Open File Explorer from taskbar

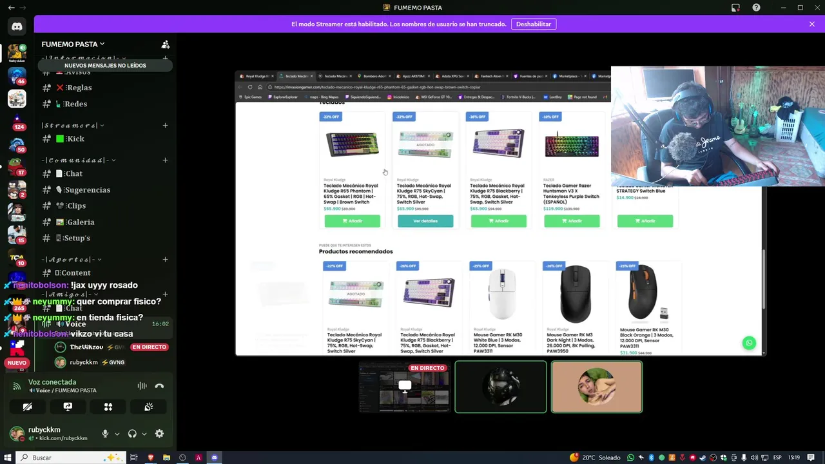click(x=166, y=458)
